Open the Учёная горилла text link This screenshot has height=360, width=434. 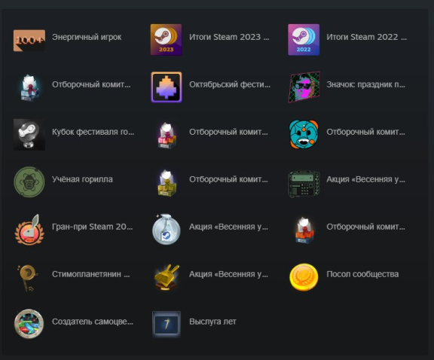[82, 179]
